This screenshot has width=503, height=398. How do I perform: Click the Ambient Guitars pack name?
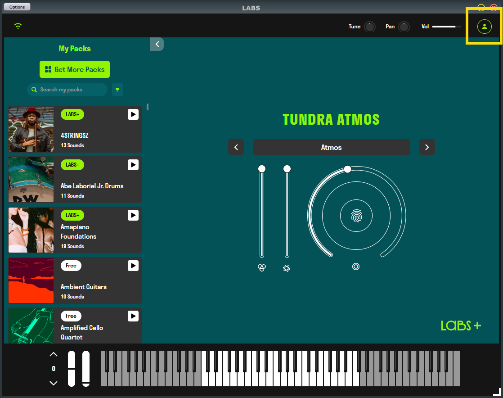tap(84, 287)
